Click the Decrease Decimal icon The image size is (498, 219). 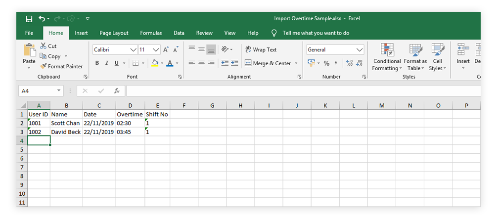359,63
